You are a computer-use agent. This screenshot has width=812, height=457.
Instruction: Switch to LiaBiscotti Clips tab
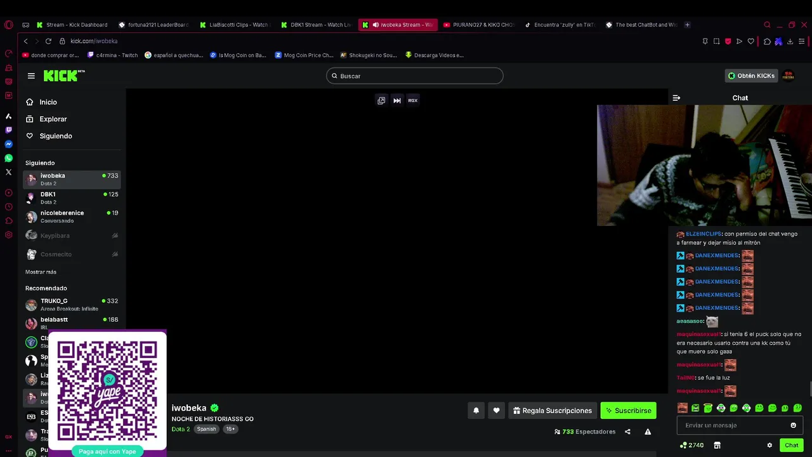tap(235, 25)
